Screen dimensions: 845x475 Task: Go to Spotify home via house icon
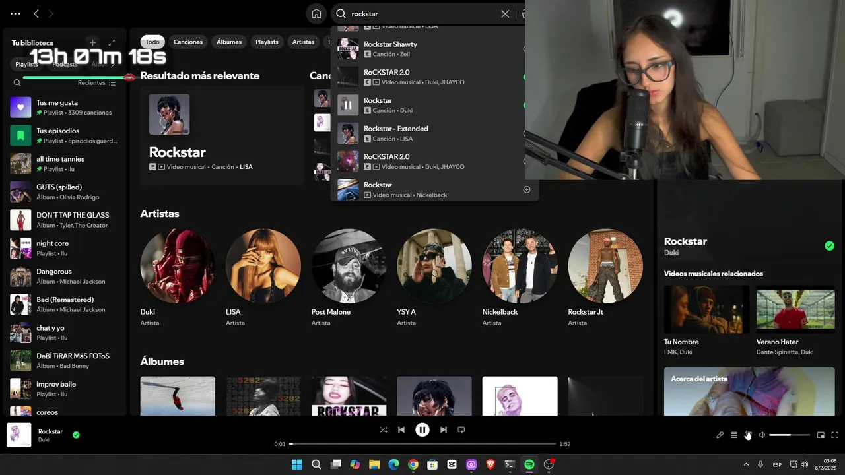(316, 14)
